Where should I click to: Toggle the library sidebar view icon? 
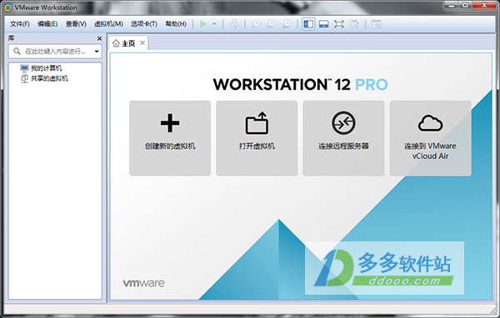tap(308, 24)
